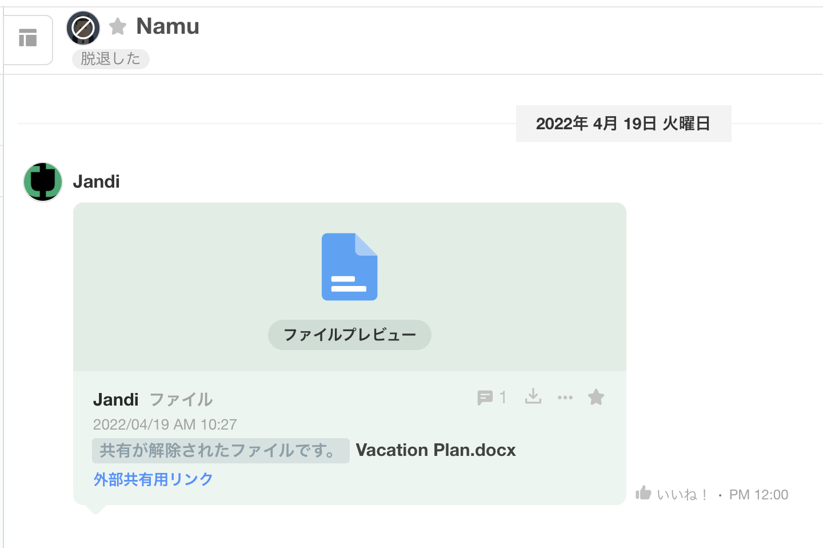Open Jandi's green profile avatar
823x548 pixels.
point(43,182)
